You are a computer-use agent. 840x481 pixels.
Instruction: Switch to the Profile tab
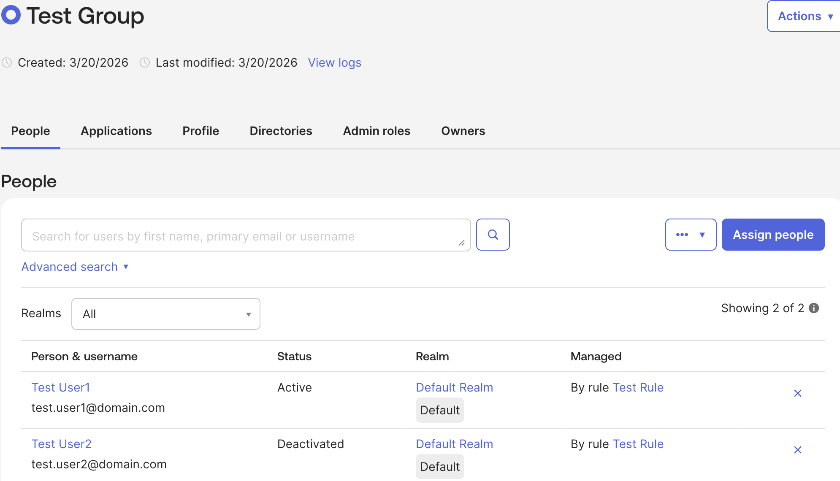pyautogui.click(x=201, y=131)
